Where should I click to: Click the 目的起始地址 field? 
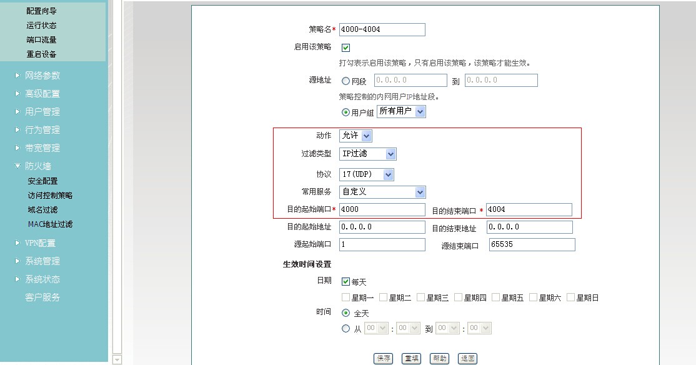pyautogui.click(x=382, y=227)
